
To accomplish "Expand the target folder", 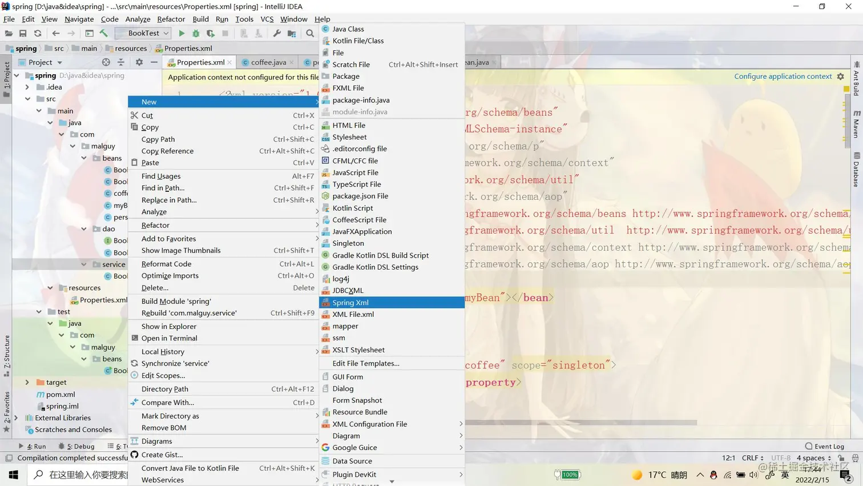I will point(27,383).
